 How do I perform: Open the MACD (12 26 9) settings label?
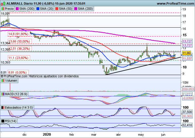click(16, 94)
